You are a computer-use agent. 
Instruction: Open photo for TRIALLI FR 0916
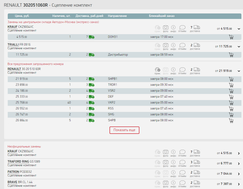[166, 46]
